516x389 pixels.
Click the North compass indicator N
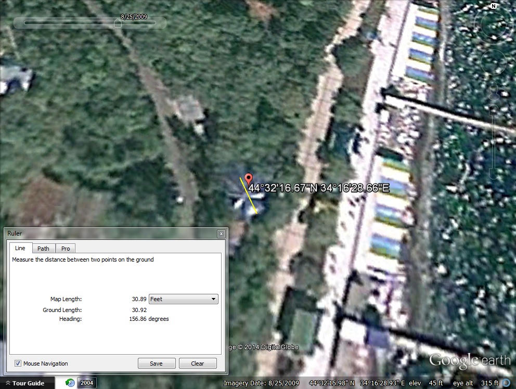click(494, 6)
